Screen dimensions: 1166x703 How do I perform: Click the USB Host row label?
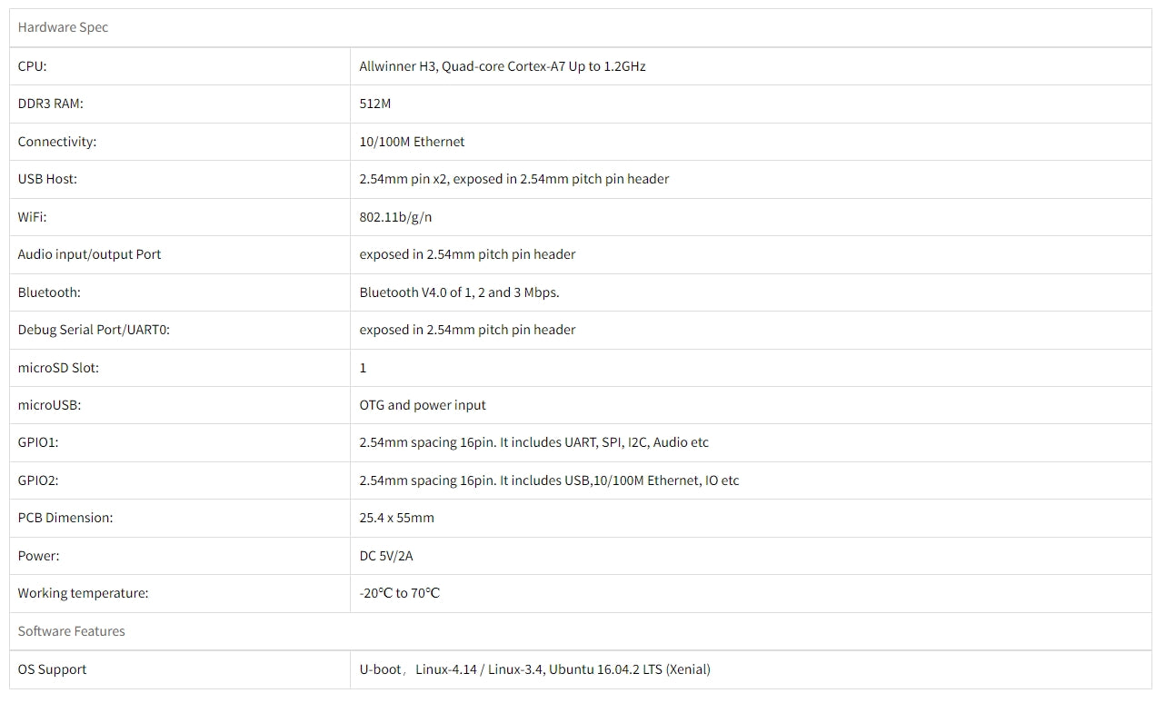click(47, 179)
